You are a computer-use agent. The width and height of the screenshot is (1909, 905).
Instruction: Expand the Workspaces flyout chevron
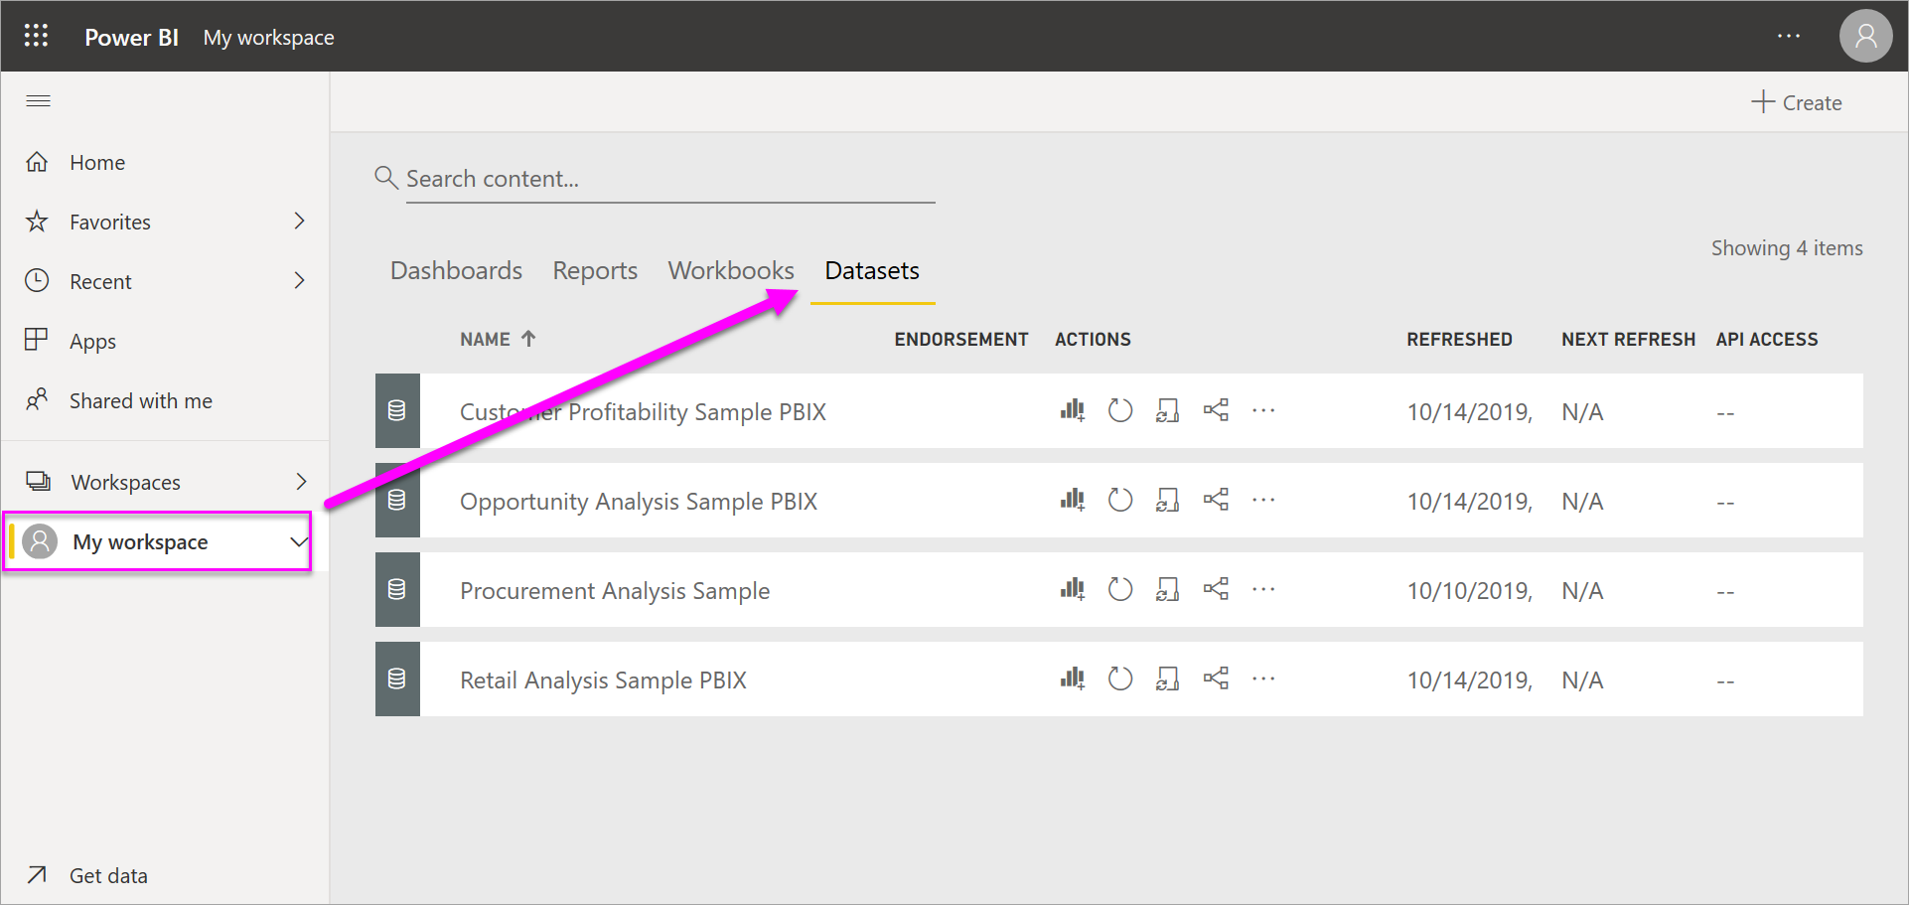(x=301, y=481)
